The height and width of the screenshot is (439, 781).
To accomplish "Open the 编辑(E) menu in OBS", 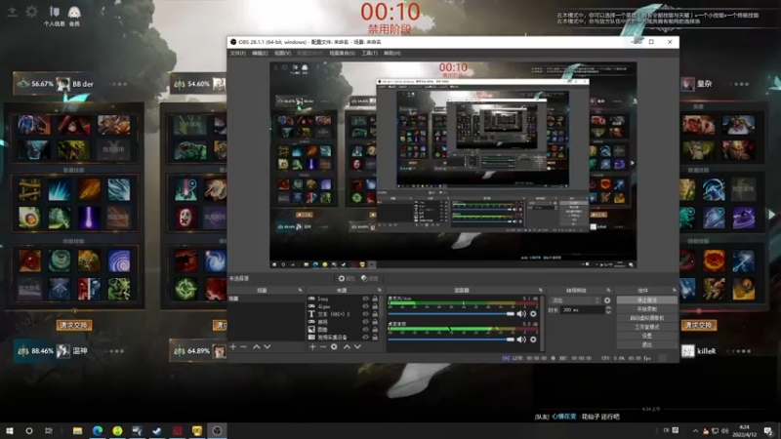I will 260,54.
